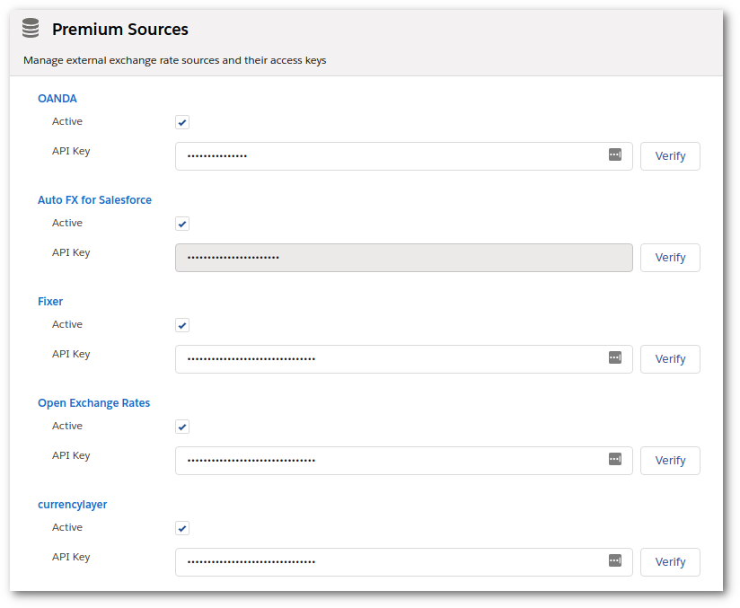Click the API Key label under Open Exchange Rates
This screenshot has height=608, width=740.
click(71, 455)
